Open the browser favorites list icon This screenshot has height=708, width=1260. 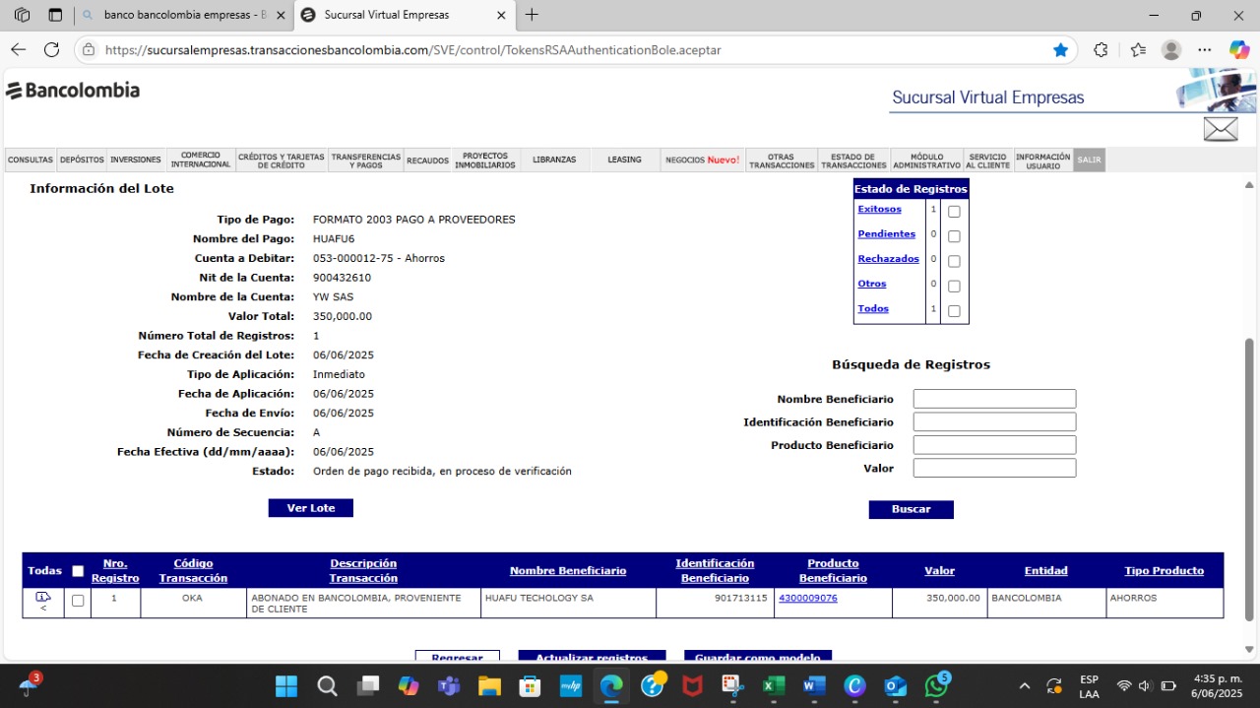[1138, 49]
